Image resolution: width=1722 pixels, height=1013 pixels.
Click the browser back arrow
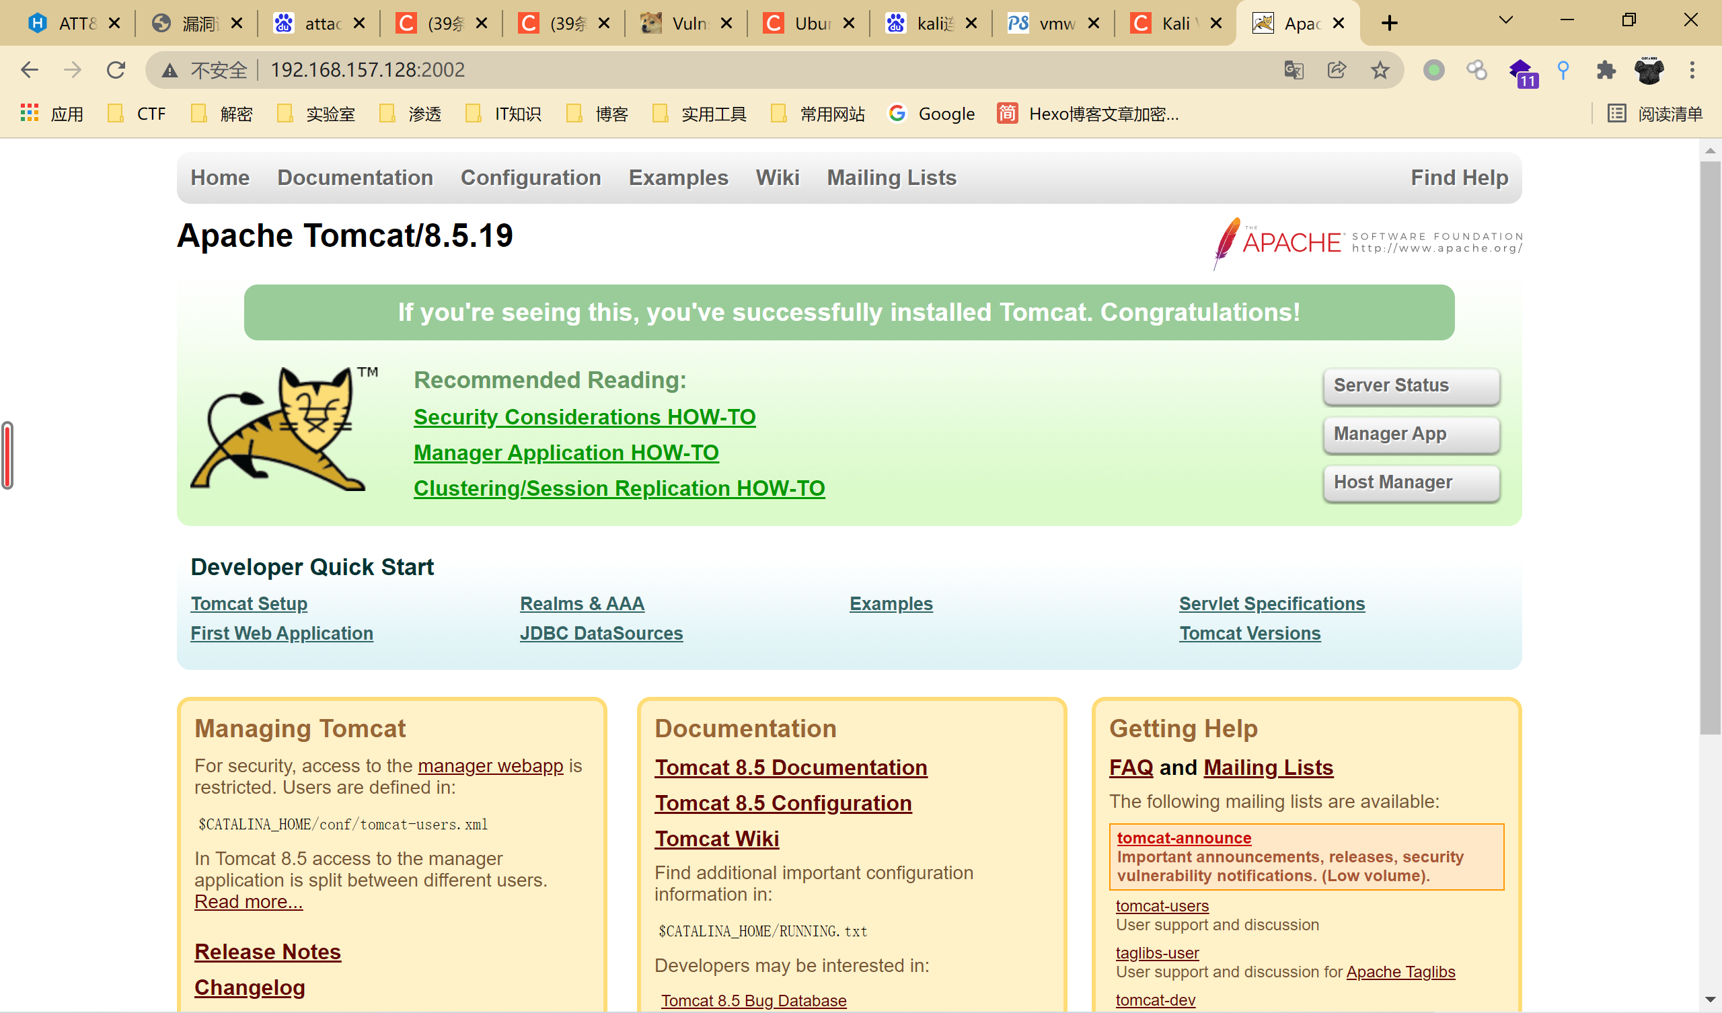tap(30, 70)
